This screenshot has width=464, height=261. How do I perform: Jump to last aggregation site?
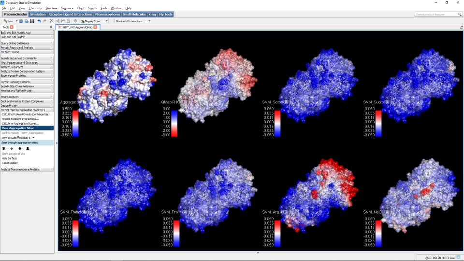[x=28, y=148]
